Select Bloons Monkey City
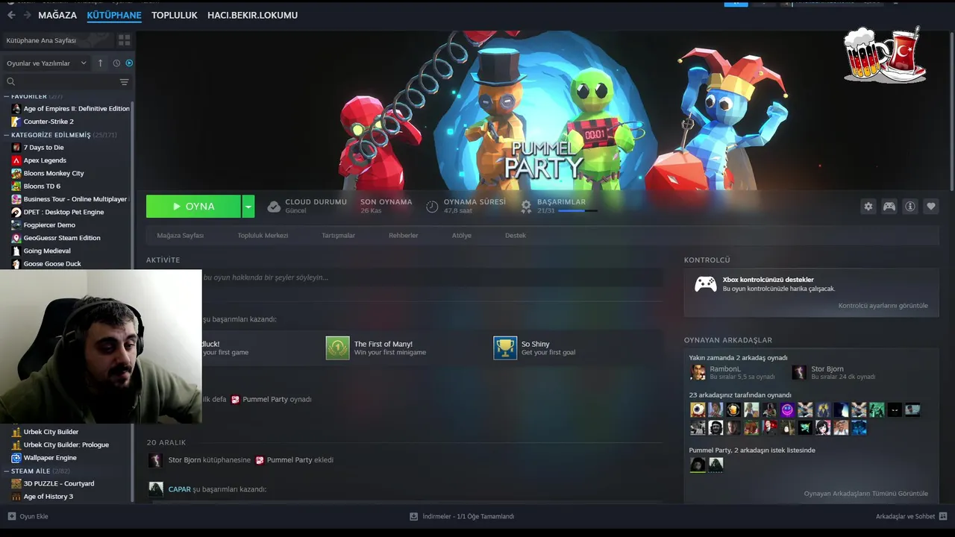The height and width of the screenshot is (537, 955). point(54,173)
